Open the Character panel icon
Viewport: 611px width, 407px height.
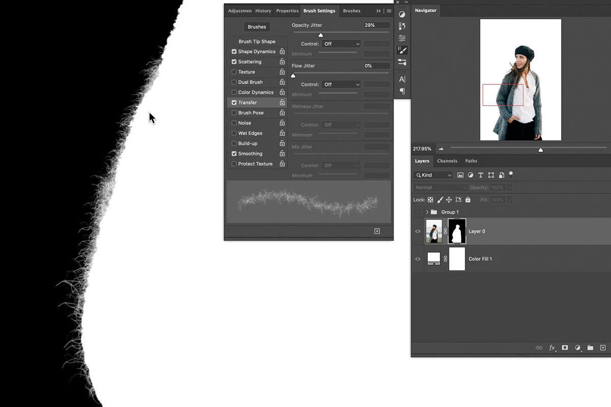(402, 79)
